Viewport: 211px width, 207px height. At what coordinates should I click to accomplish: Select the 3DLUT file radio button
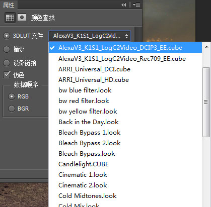7,36
